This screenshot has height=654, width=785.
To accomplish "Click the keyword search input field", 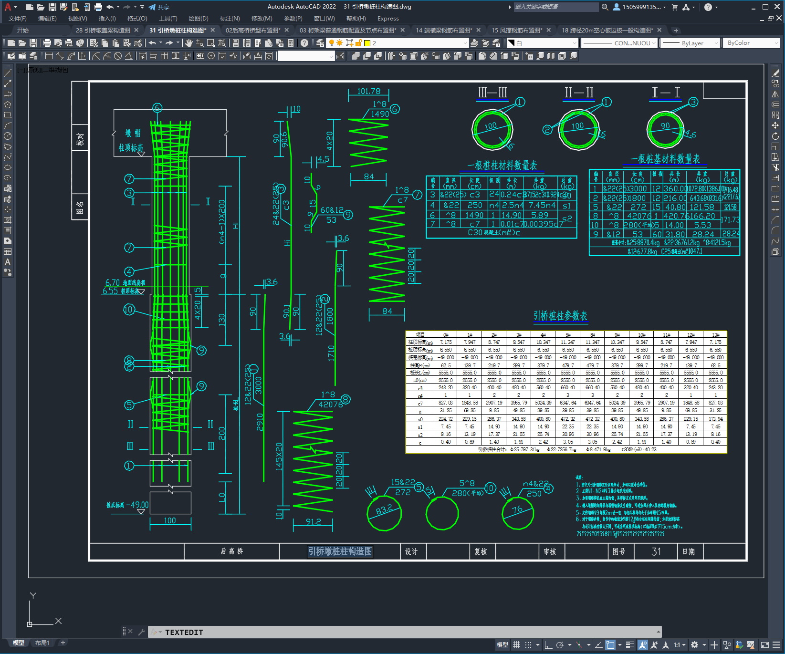I will click(x=555, y=7).
